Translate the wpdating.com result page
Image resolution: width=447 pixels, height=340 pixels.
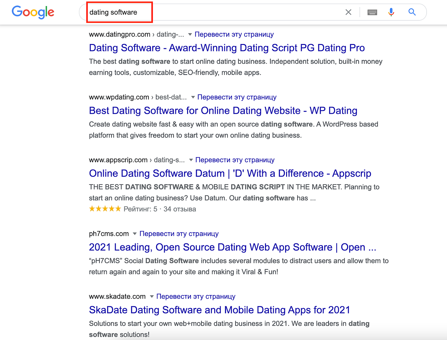pyautogui.click(x=237, y=97)
